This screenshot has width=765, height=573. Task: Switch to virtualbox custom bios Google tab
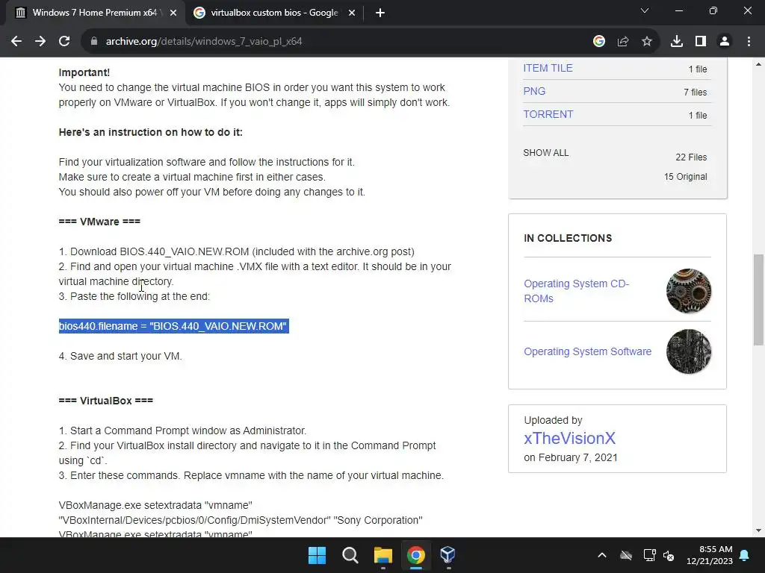pyautogui.click(x=273, y=13)
